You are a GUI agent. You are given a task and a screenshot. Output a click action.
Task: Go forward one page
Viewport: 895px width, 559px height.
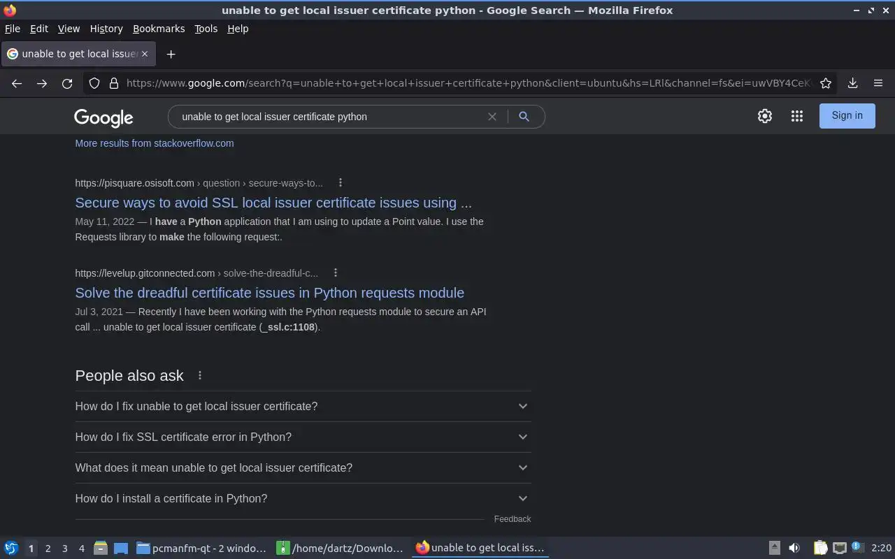click(x=42, y=83)
